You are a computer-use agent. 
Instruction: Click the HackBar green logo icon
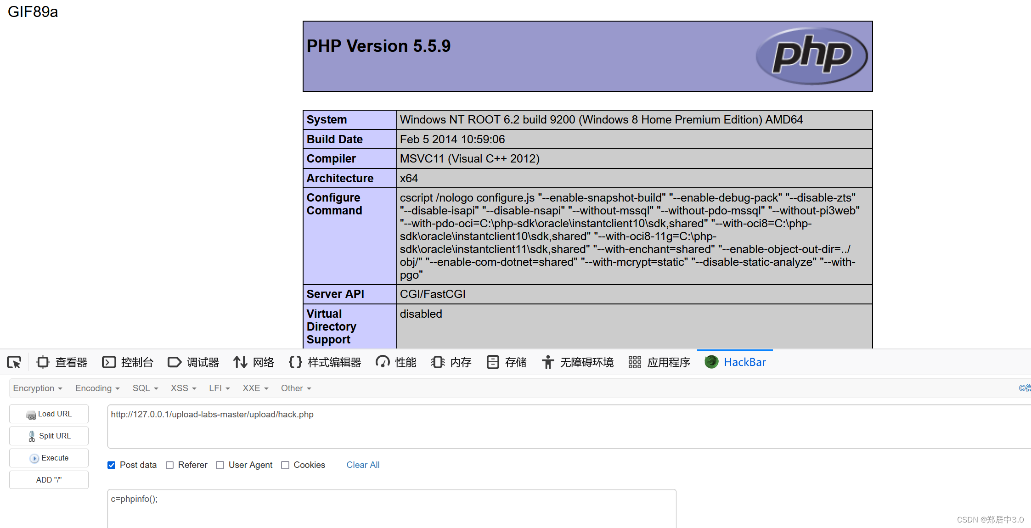click(x=711, y=362)
